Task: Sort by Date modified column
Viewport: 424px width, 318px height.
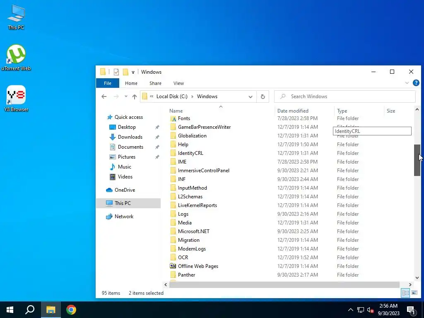Action: (293, 111)
